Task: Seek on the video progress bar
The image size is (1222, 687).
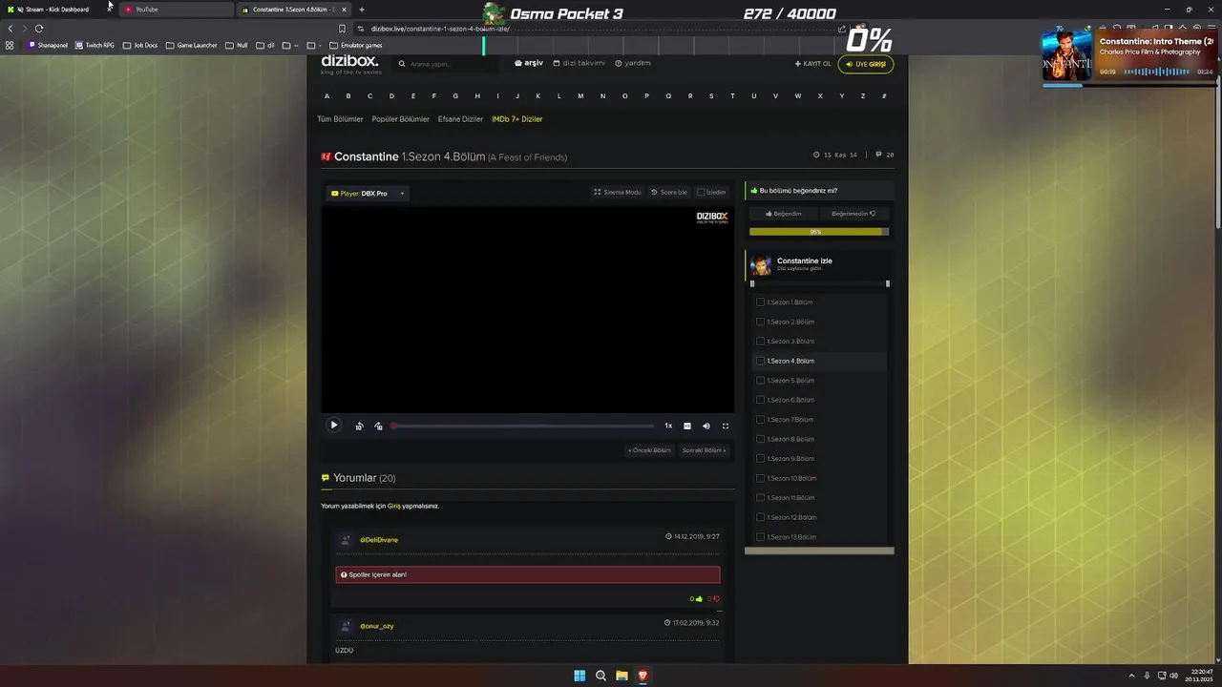Action: click(523, 427)
